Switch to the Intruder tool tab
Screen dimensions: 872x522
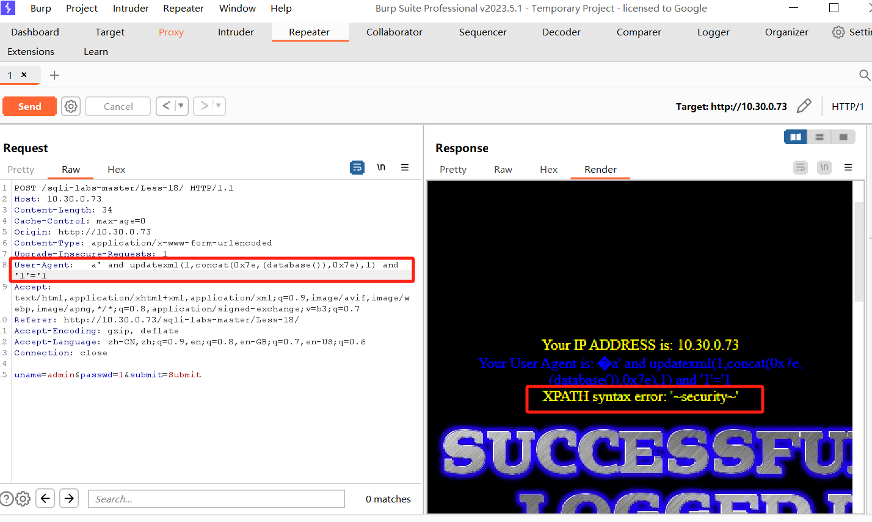236,32
